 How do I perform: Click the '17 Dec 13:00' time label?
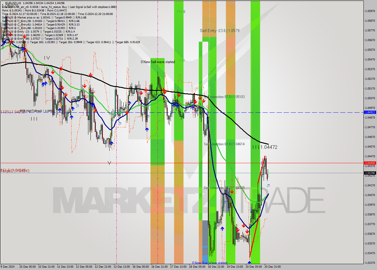click(178, 267)
